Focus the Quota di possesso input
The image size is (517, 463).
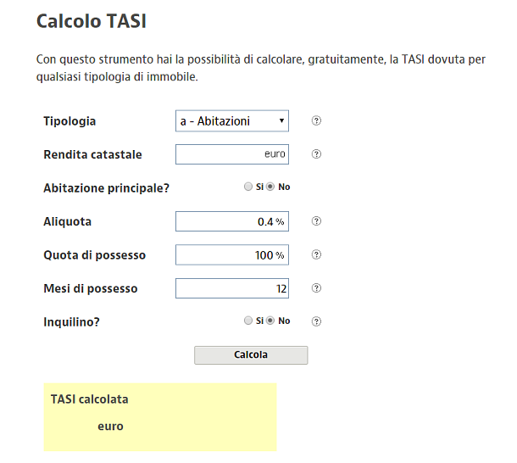(x=232, y=254)
